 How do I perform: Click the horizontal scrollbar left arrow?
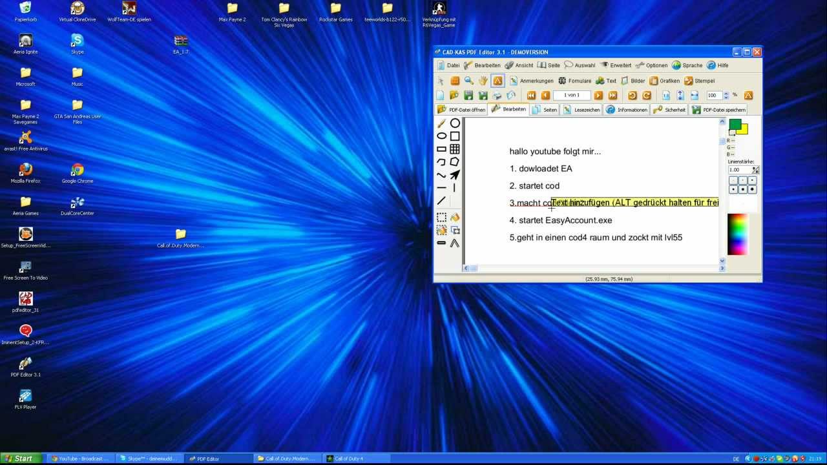click(467, 268)
